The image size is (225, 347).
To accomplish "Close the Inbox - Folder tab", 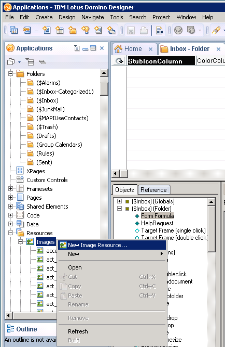I will pyautogui.click(x=218, y=49).
